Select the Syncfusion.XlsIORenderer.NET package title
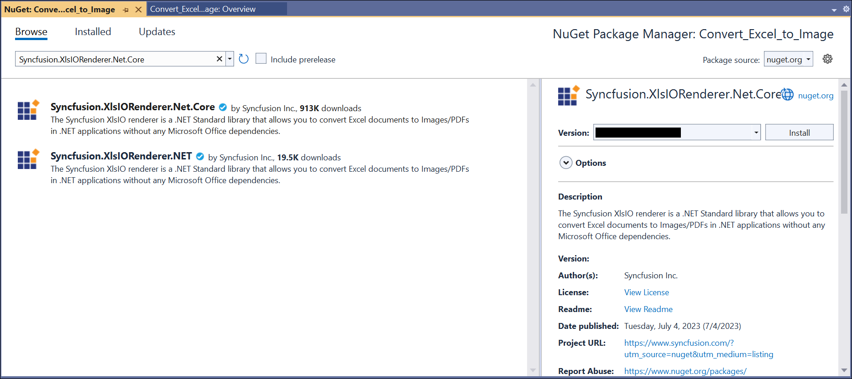The height and width of the screenshot is (379, 852). [x=121, y=156]
